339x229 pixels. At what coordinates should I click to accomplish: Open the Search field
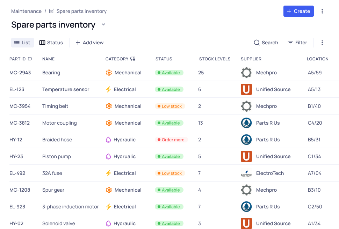(x=266, y=43)
